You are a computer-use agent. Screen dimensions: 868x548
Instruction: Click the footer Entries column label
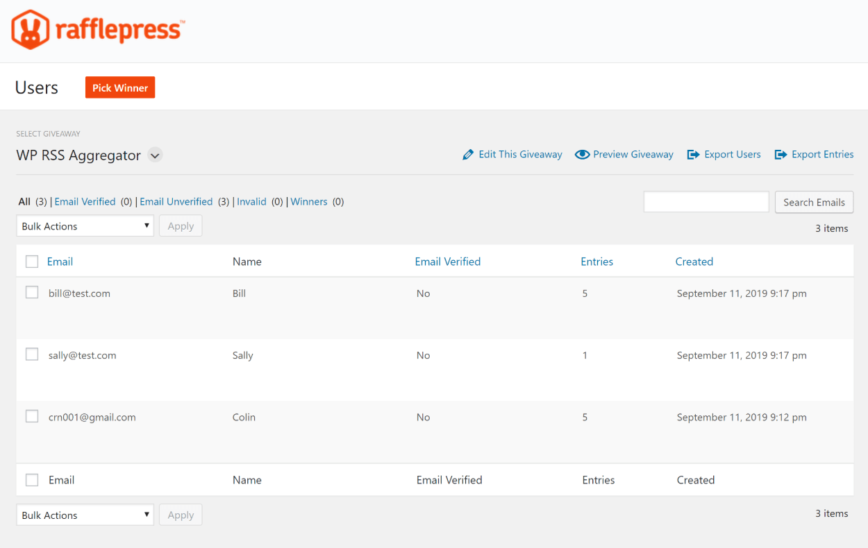[x=598, y=480]
